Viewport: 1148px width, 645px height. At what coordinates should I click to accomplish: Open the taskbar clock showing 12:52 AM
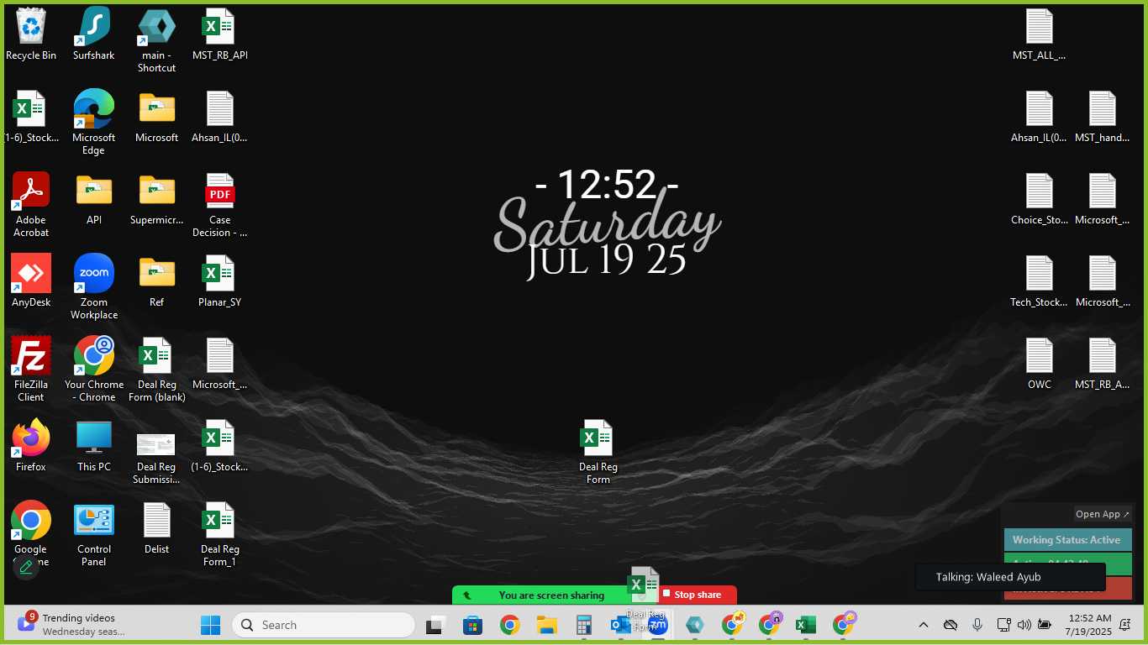(x=1089, y=625)
